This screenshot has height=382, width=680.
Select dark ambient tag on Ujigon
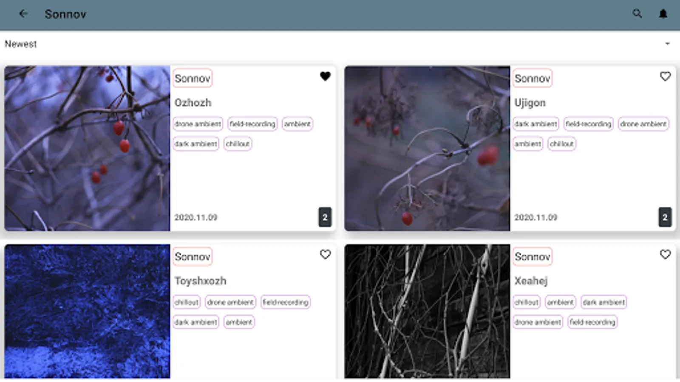536,124
